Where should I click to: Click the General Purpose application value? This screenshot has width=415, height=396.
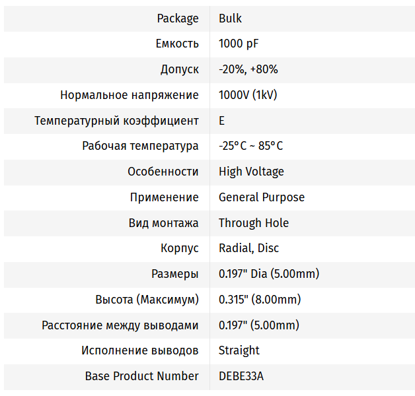pyautogui.click(x=262, y=197)
